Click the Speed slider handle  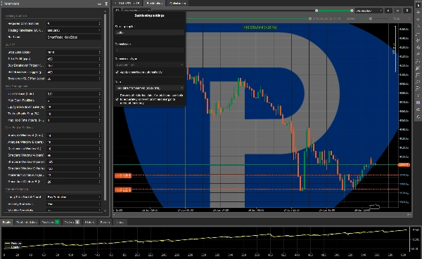(x=371, y=18)
